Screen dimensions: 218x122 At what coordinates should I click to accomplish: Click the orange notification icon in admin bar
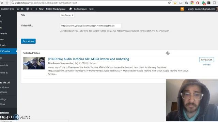(x=182, y=9)
